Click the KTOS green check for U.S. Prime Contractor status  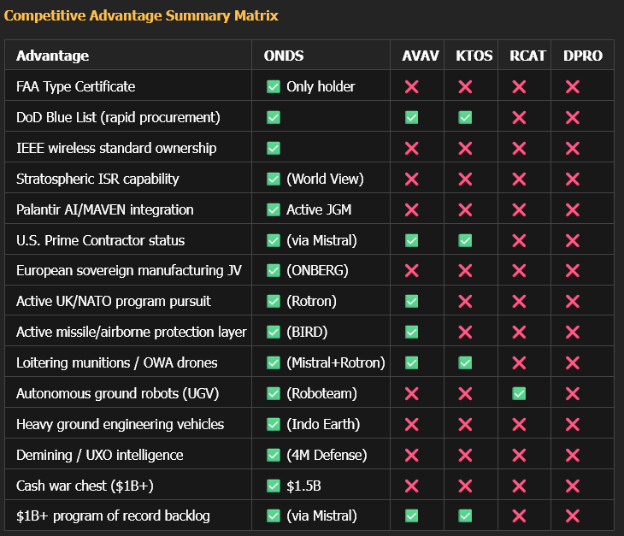(465, 240)
